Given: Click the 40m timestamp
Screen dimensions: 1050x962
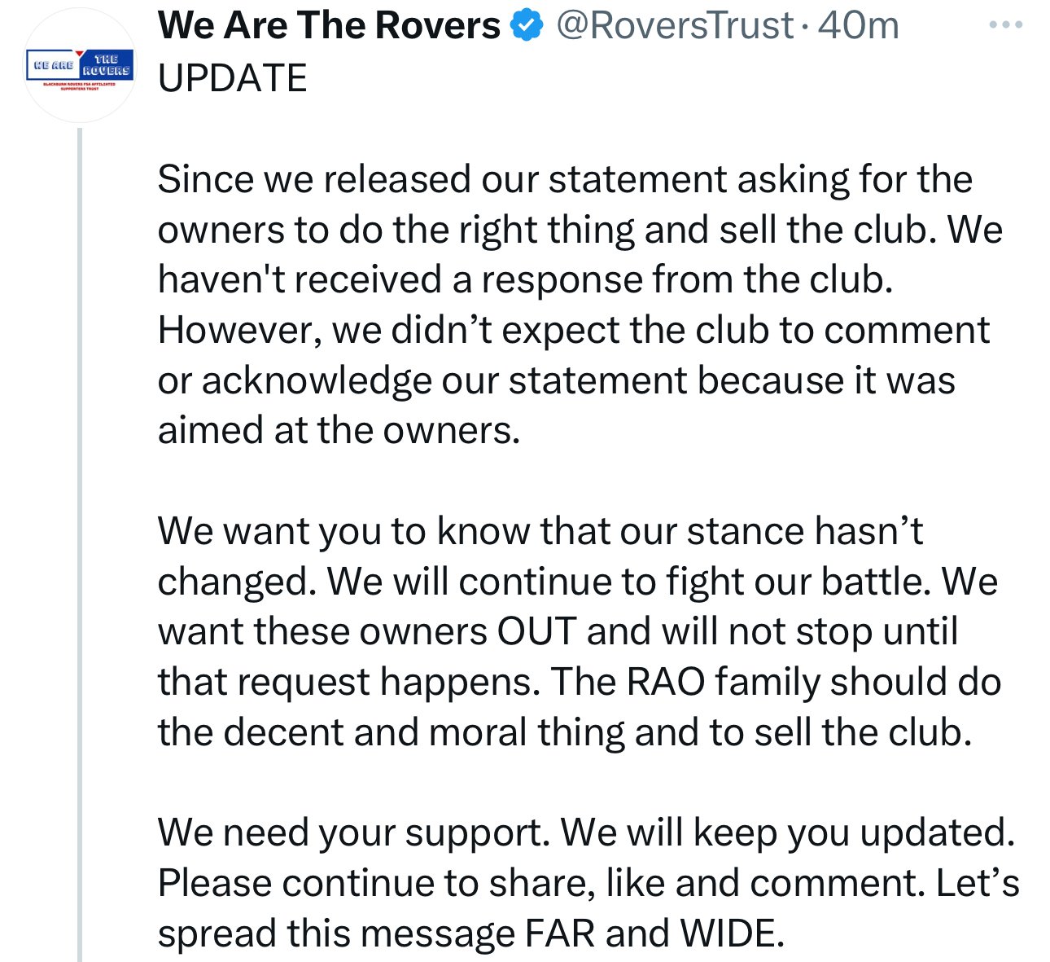Looking at the screenshot, I should (857, 26).
